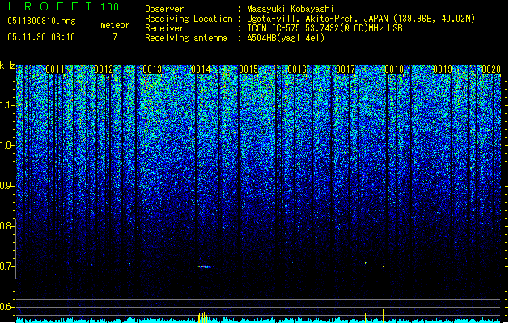Click the 0811 time marker
509x323 pixels.
point(55,69)
